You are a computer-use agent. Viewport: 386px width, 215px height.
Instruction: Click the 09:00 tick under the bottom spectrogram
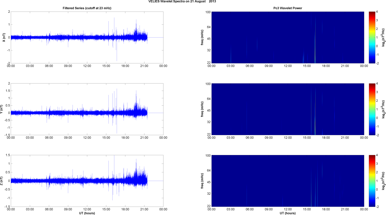pyautogui.click(x=269, y=209)
